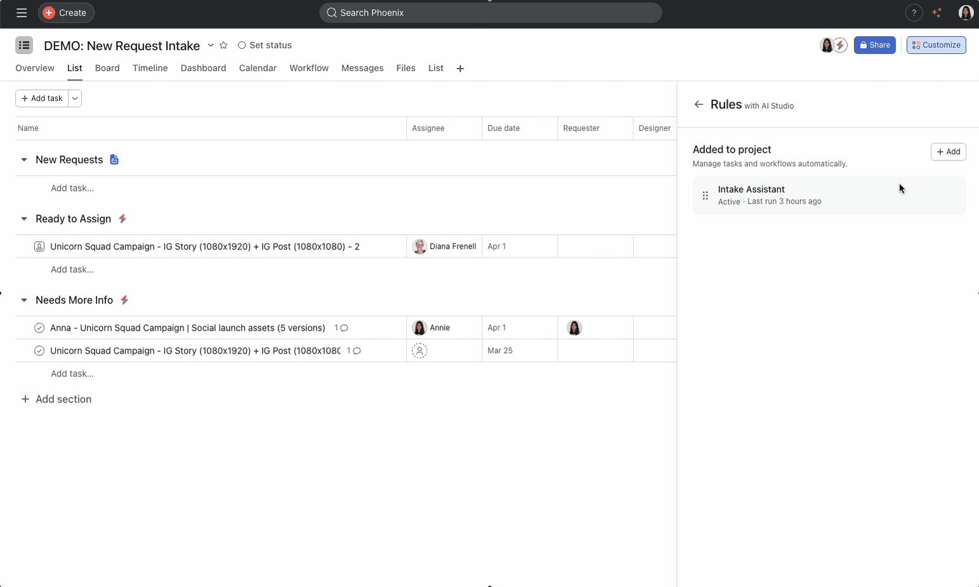Click the help question mark icon
Viewport: 979px width, 587px height.
tap(914, 13)
